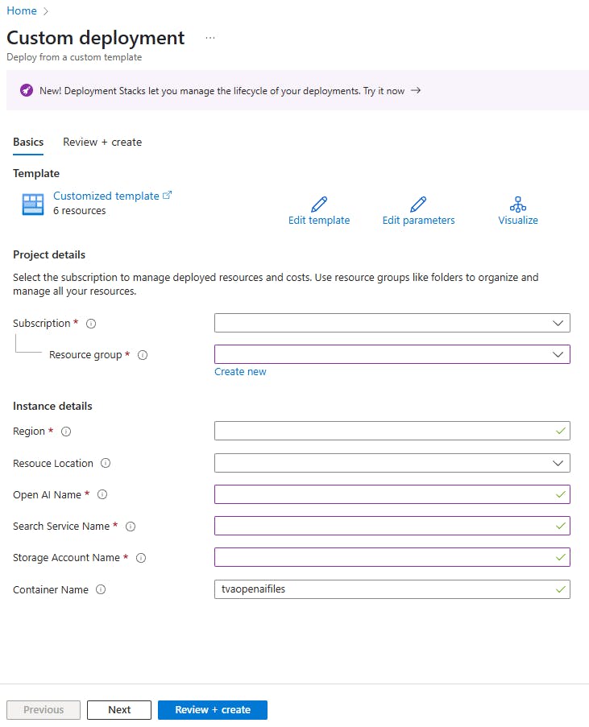Show info tooltip for Resource group
Image resolution: width=589 pixels, height=727 pixels.
143,355
